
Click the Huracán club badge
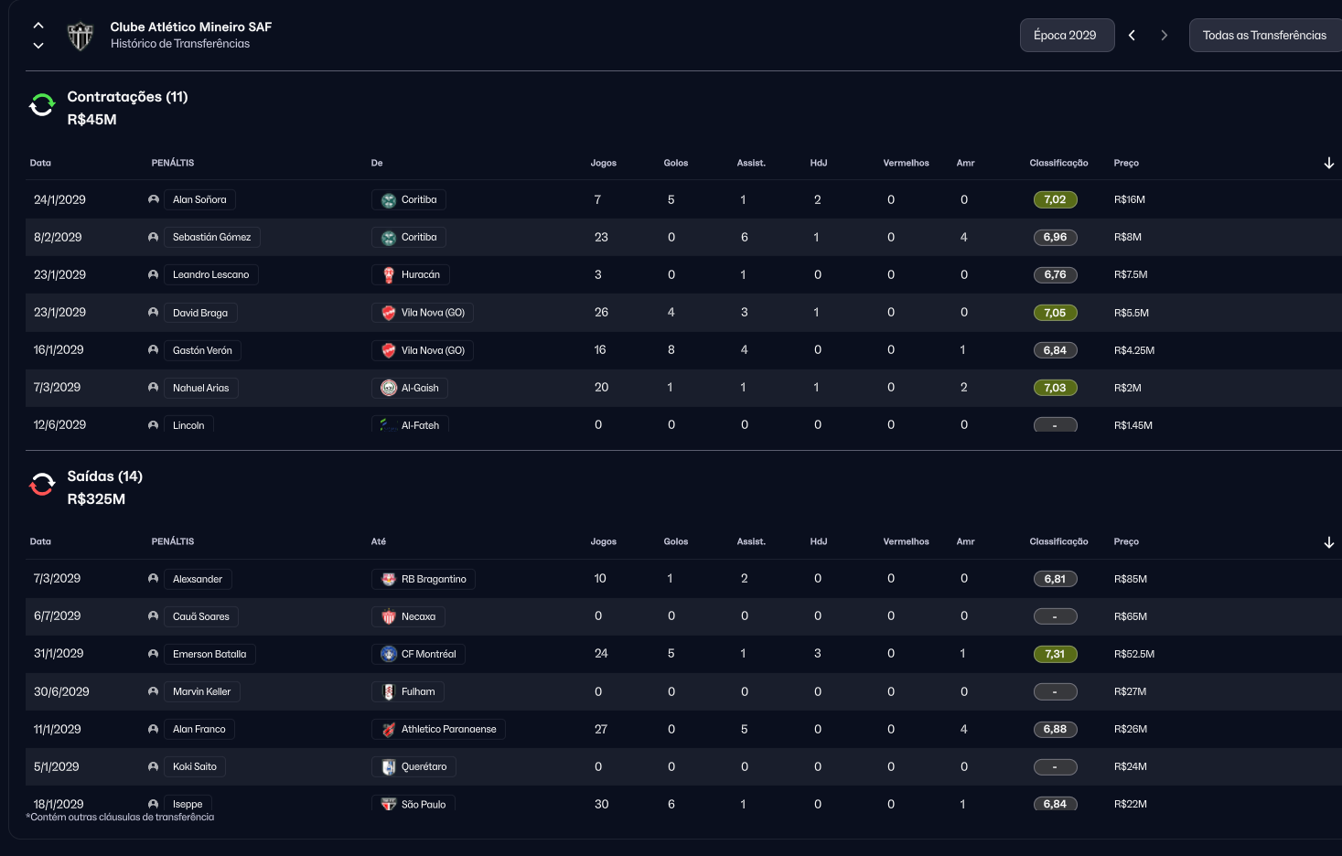click(389, 275)
